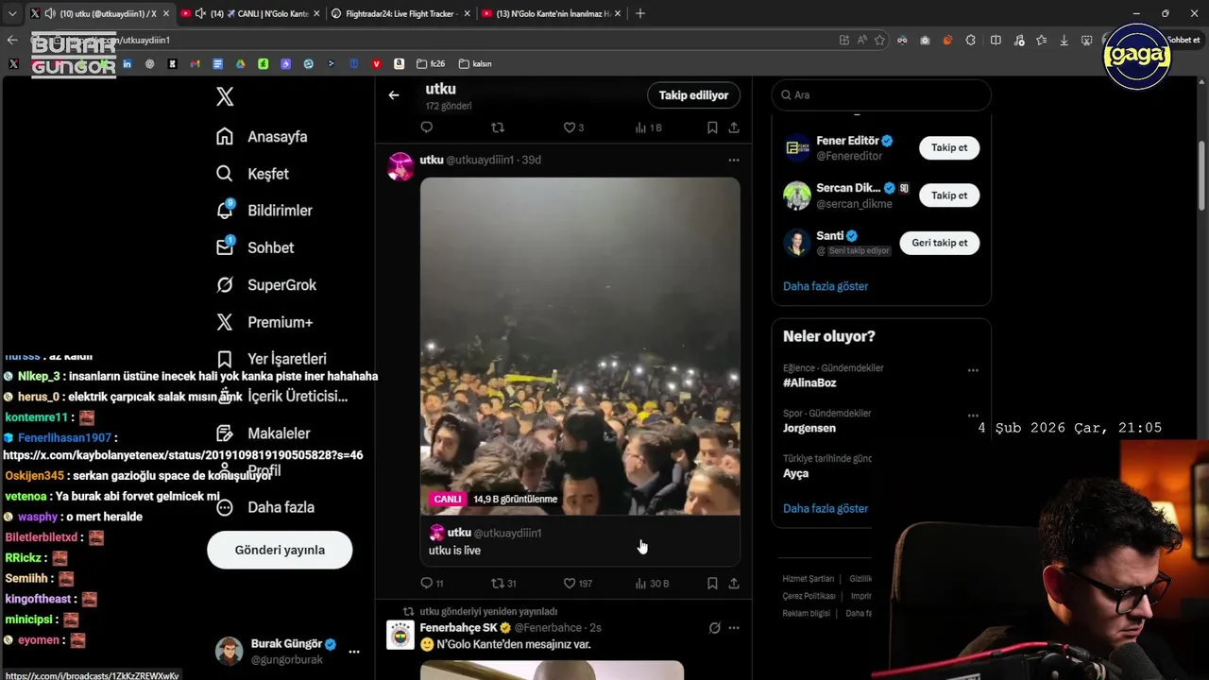
Task: Click the X logo in the sidebar
Action: (x=225, y=96)
